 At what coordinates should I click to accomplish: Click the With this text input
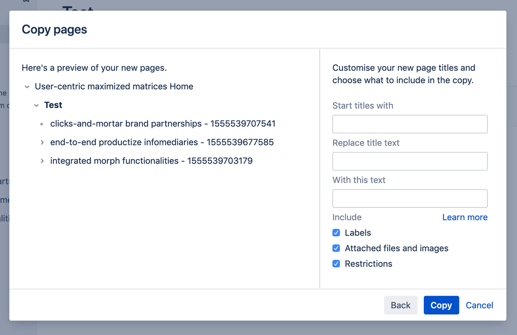[410, 199]
